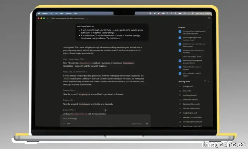Click the plus attachment icon
Screen dimensions: 248x149
[64, 123]
